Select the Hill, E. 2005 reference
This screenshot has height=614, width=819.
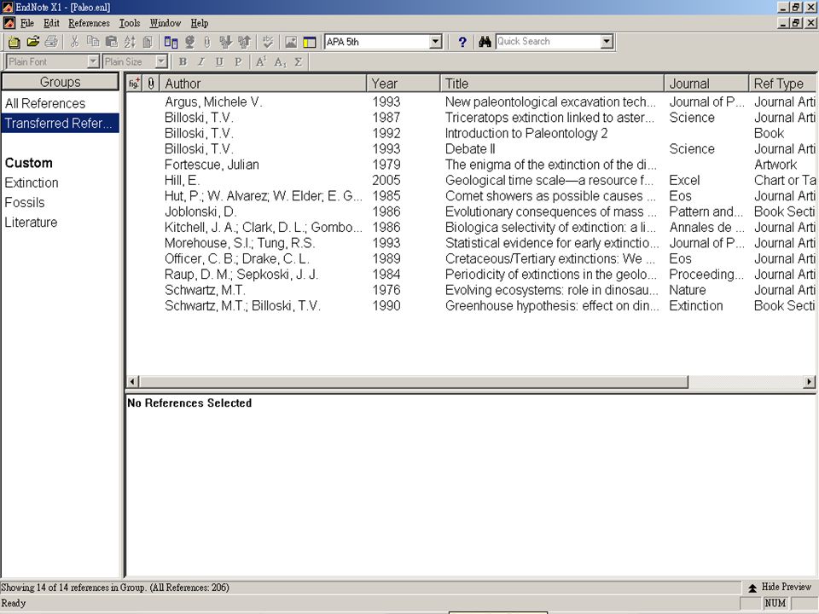470,180
